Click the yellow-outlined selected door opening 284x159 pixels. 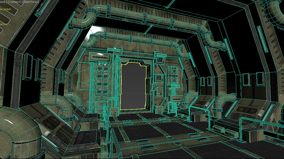134,86
